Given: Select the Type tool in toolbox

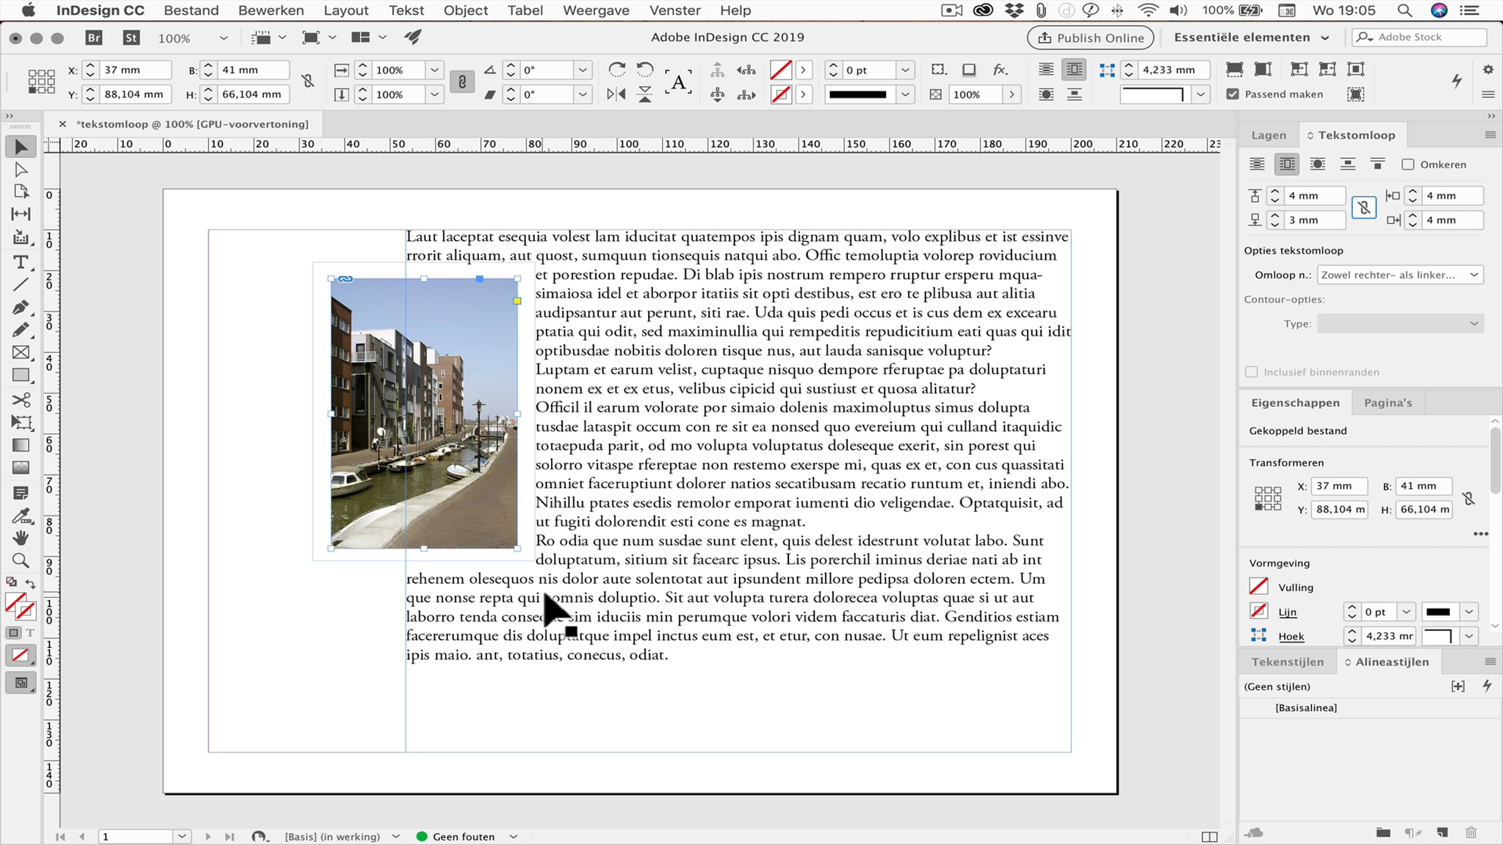Looking at the screenshot, I should pos(21,262).
